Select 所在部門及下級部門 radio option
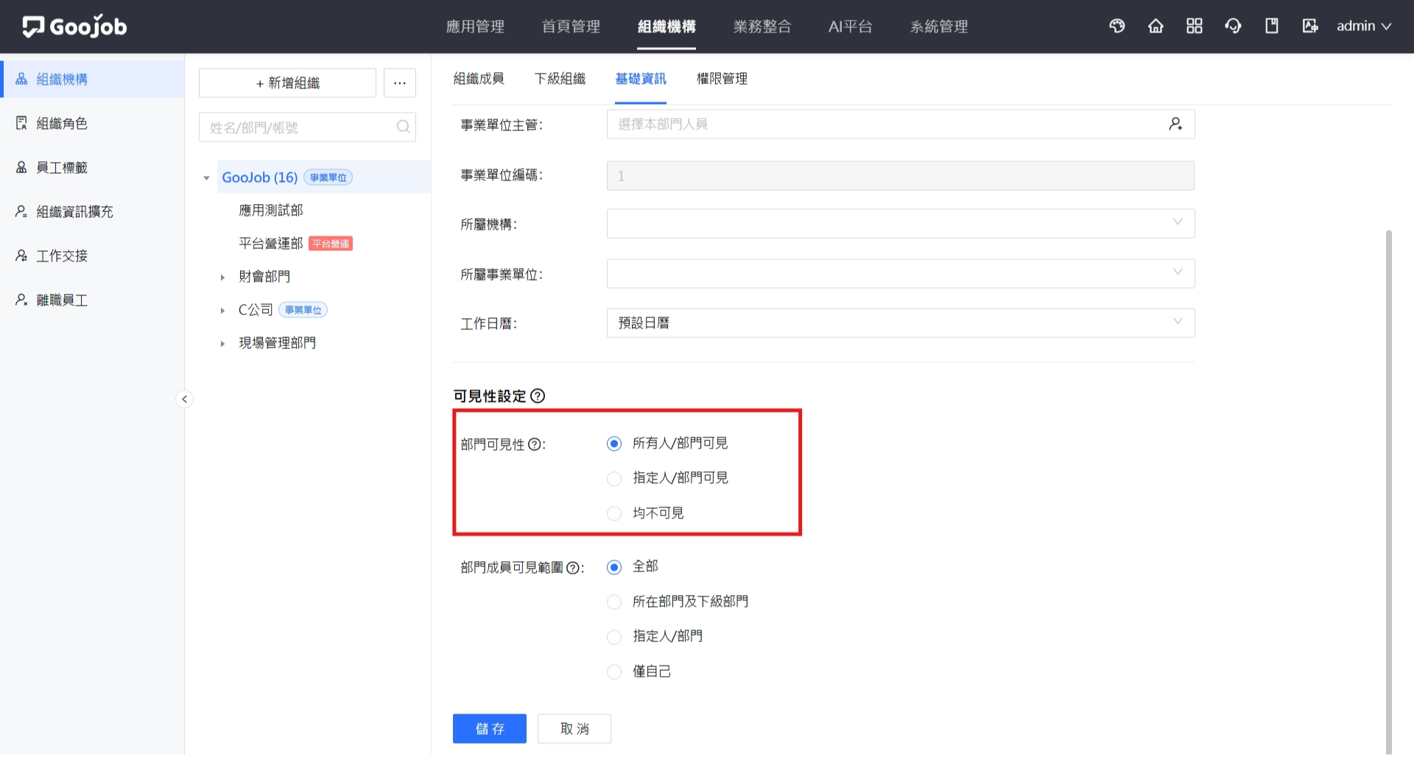1414x757 pixels. pos(614,602)
